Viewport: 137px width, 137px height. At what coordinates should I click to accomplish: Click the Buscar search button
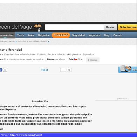pos(110,27)
